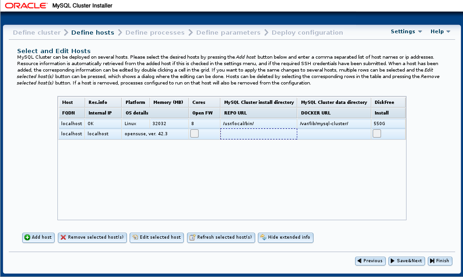
Task: Open the Define parameters step
Action: pos(228,33)
